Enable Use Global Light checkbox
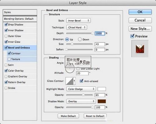This screenshot has width=156, height=124. coord(78,69)
